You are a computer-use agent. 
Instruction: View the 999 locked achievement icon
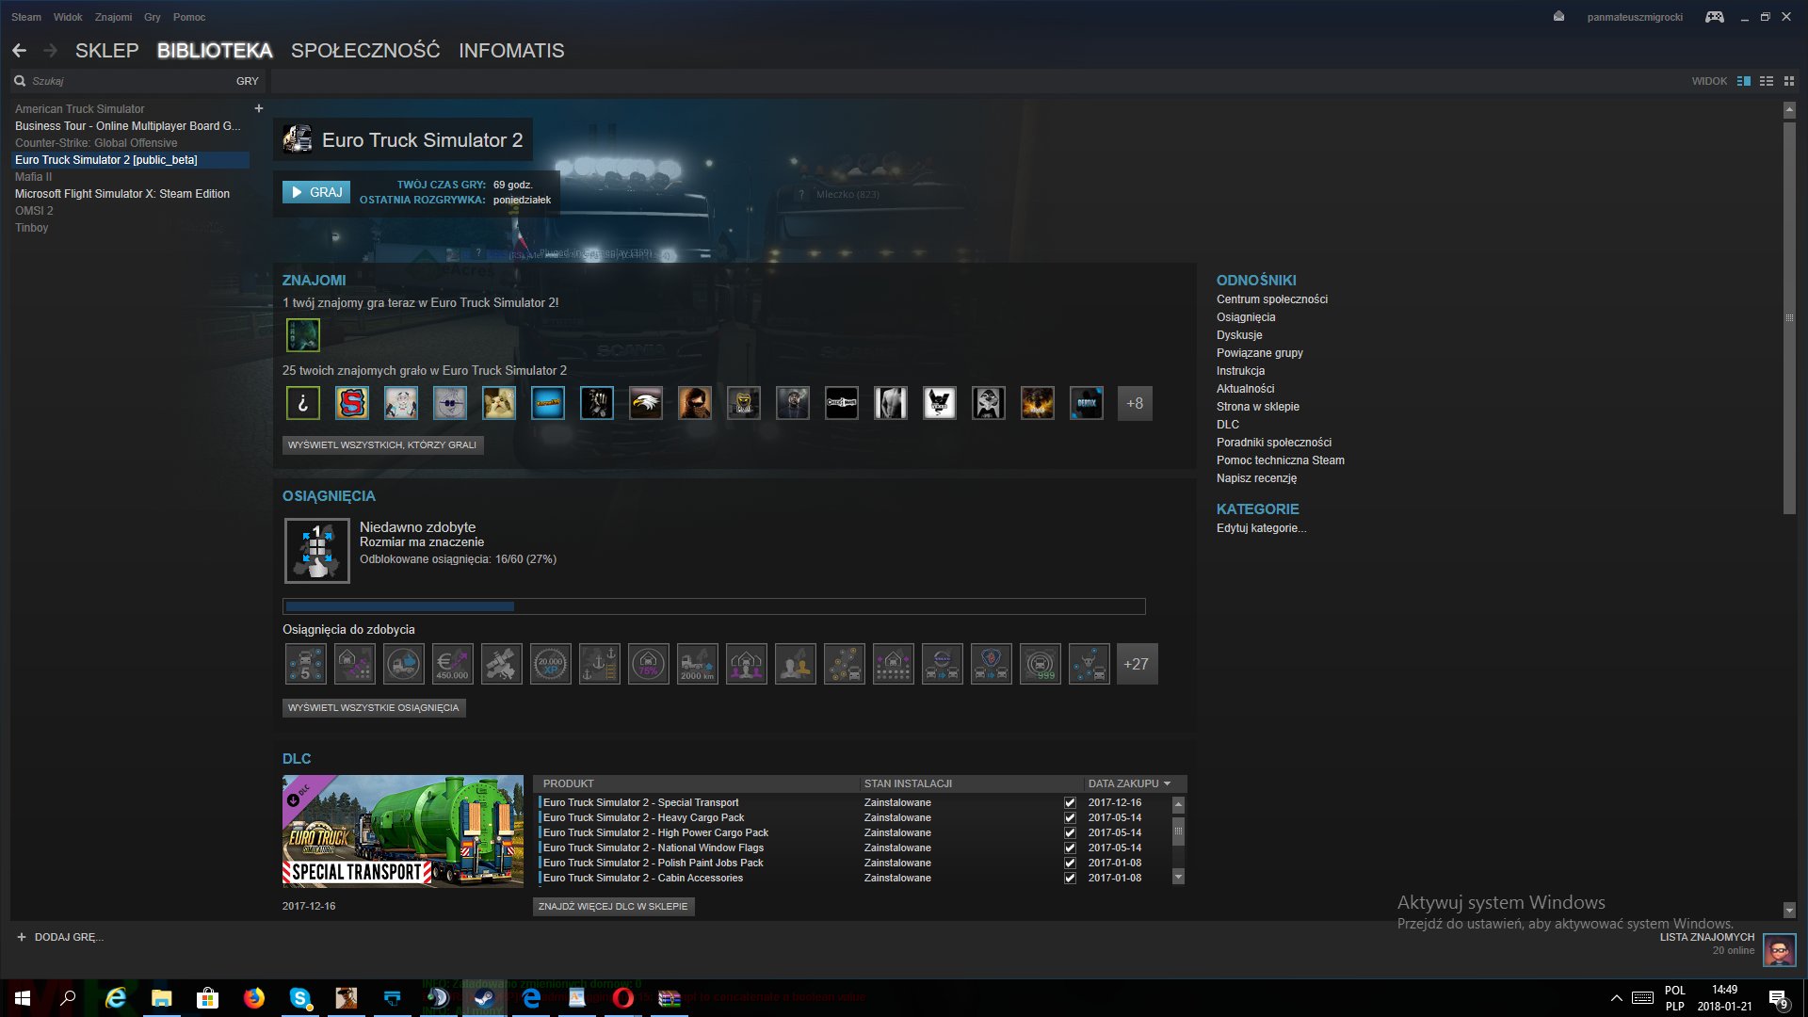point(1040,664)
